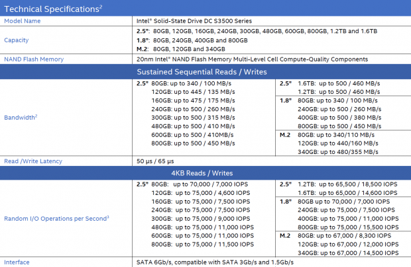Image resolution: width=411 pixels, height=267 pixels.
Task: Select the Capacity row label
Action: (17, 40)
